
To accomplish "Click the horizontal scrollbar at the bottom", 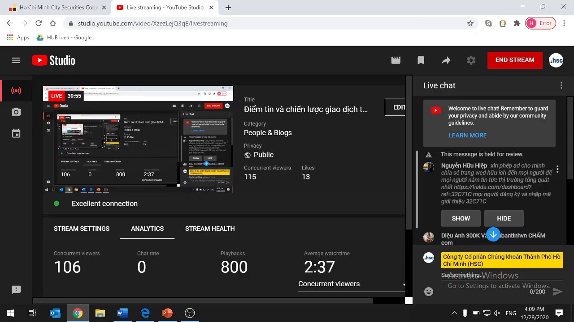I will tap(203, 301).
